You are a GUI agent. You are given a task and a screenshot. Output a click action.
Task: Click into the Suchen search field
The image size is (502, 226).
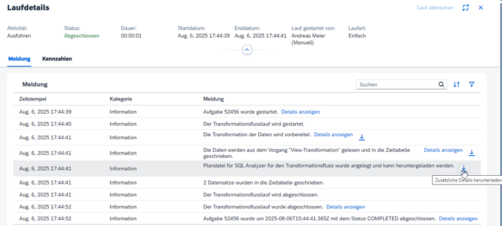tap(397, 85)
